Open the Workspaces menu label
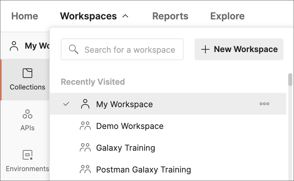294x181 pixels. (x=88, y=16)
